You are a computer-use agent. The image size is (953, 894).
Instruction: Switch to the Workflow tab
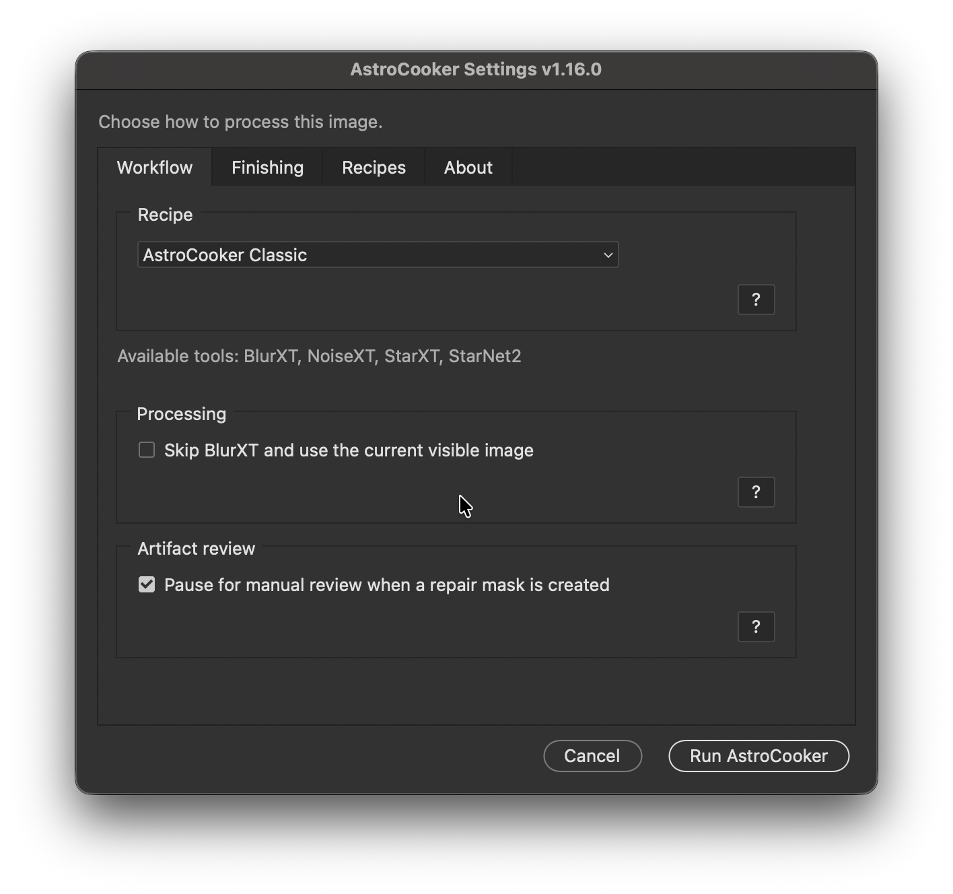coord(155,168)
